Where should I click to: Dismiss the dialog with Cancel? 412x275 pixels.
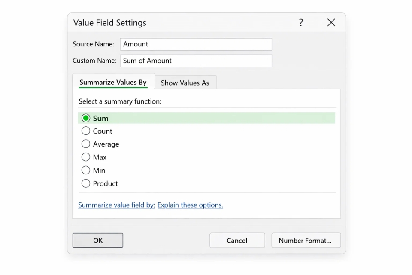[237, 240]
